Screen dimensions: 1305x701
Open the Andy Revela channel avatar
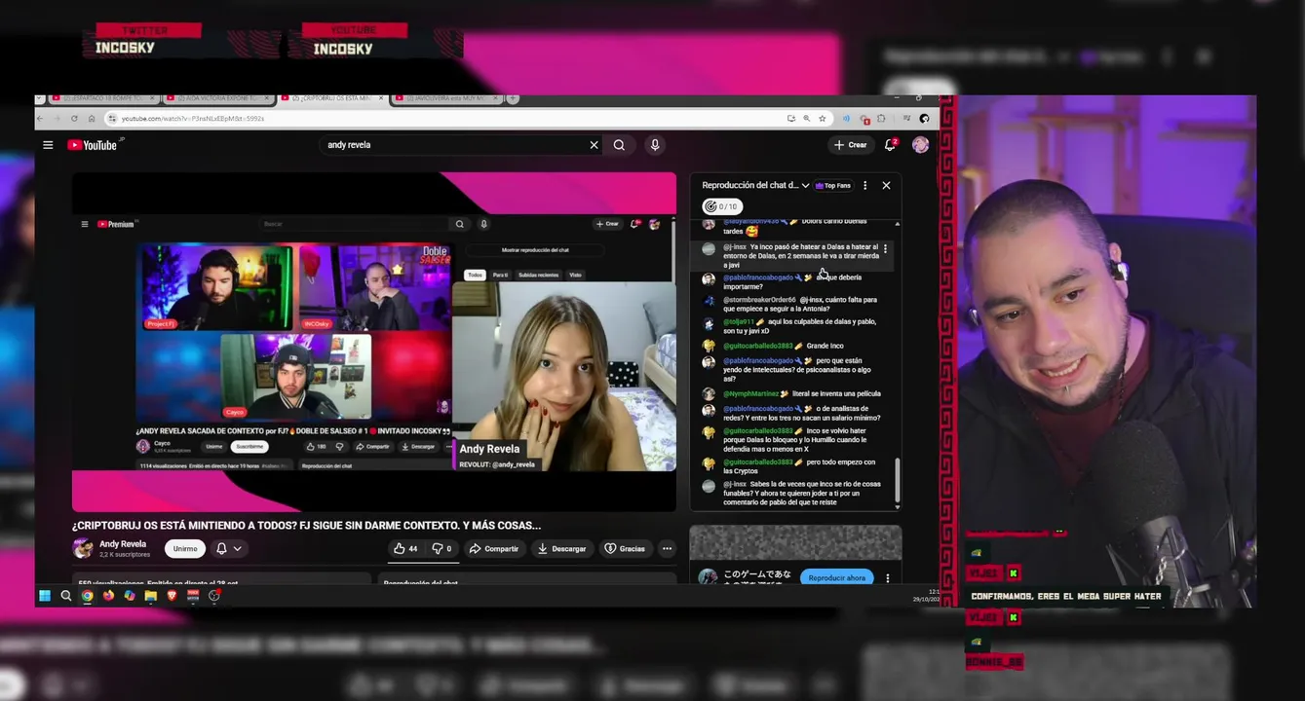click(83, 548)
